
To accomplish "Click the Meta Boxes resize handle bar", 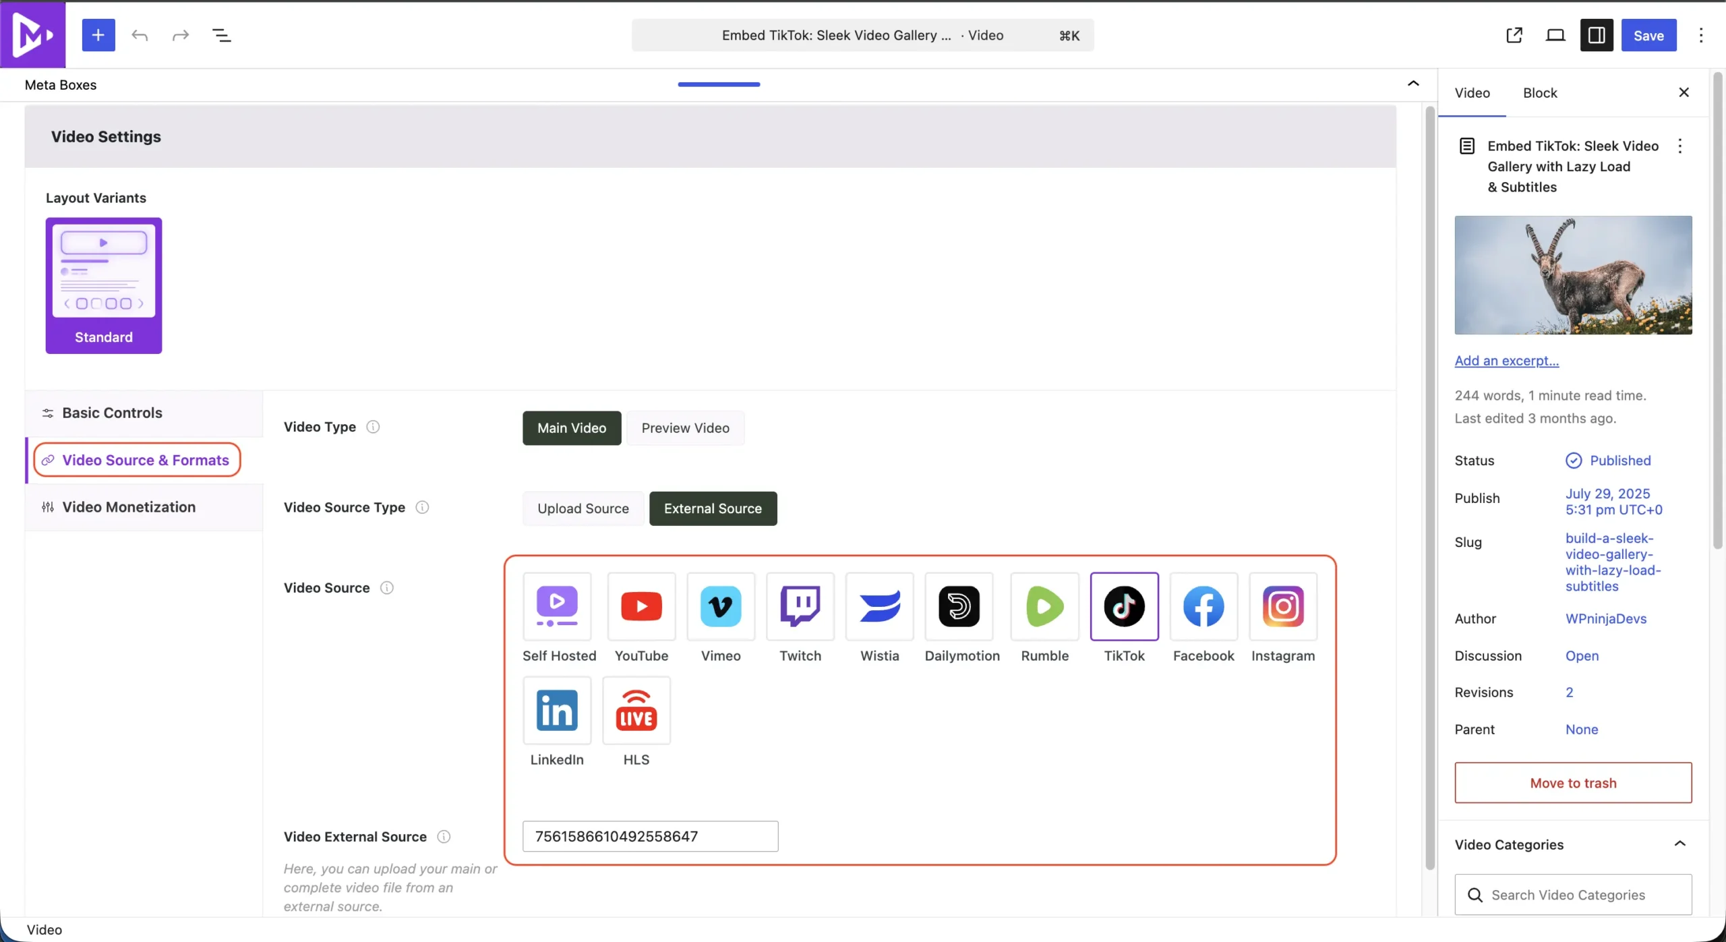I will click(719, 84).
